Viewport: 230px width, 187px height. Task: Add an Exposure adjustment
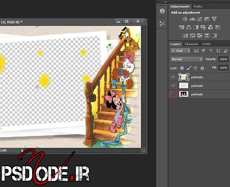pyautogui.click(x=207, y=19)
